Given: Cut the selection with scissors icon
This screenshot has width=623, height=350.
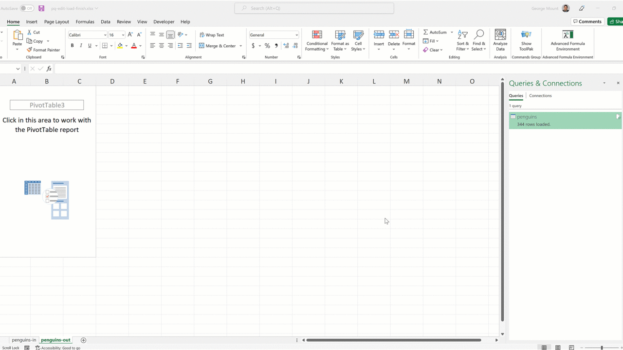Looking at the screenshot, I should [30, 32].
